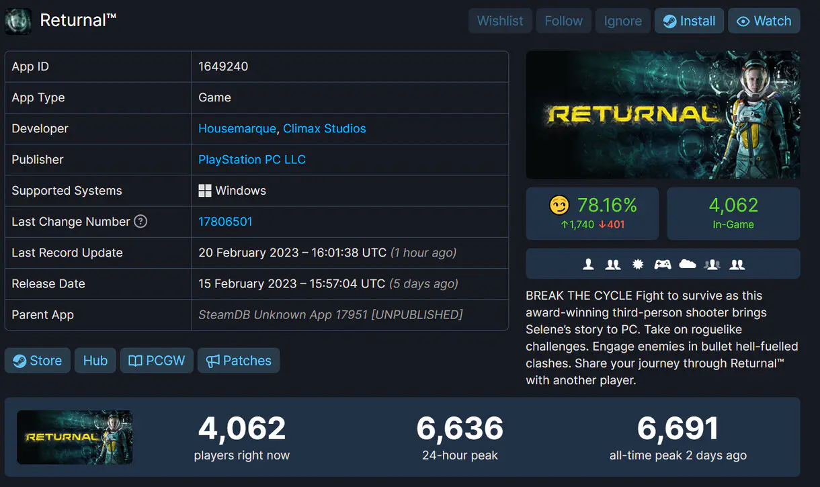Image resolution: width=820 pixels, height=487 pixels.
Task: Click the single-player person icon
Action: tap(588, 264)
